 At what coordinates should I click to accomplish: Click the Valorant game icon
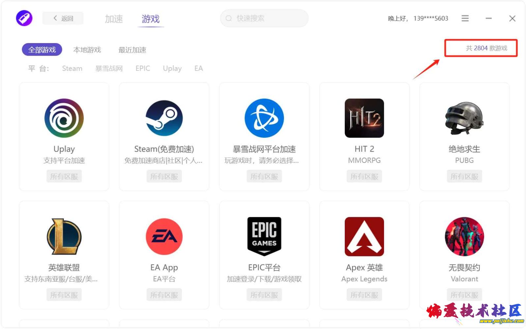[x=464, y=237]
